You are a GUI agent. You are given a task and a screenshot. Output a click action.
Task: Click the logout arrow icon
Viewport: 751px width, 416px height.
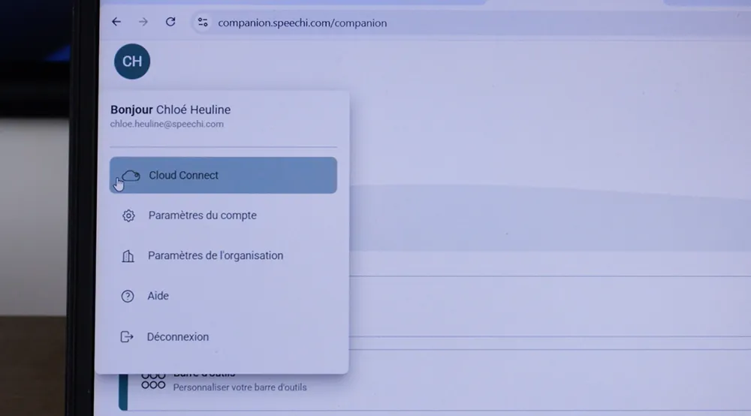[x=126, y=337]
